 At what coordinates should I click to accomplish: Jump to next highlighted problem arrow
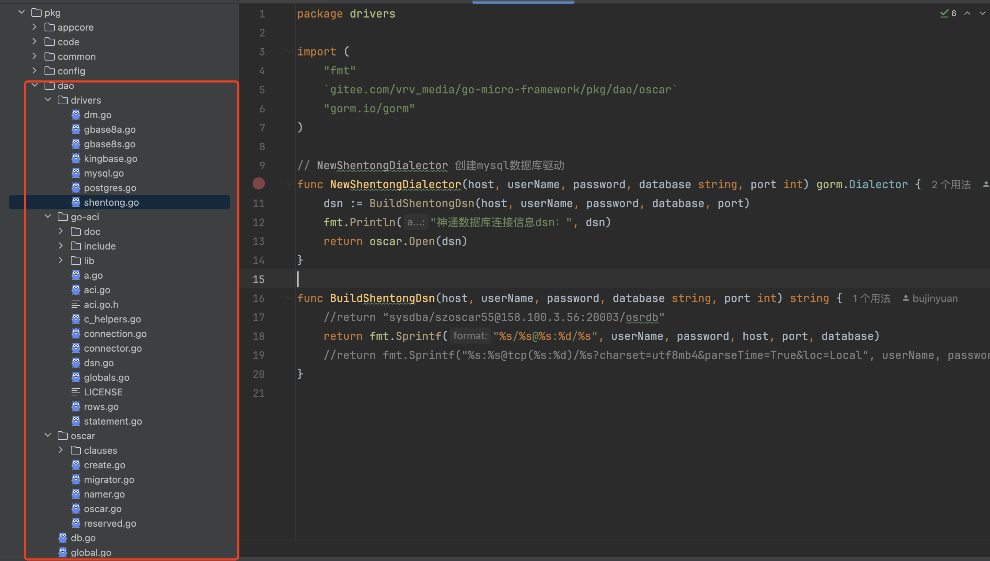(982, 13)
